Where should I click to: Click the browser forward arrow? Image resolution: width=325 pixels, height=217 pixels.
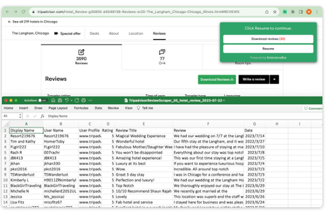coord(16,12)
